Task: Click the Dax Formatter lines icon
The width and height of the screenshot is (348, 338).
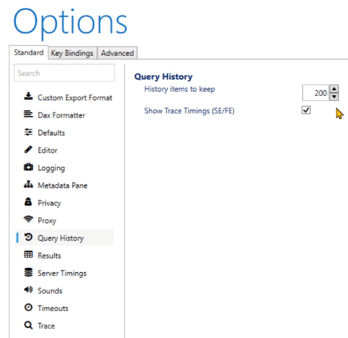Action: click(x=29, y=114)
